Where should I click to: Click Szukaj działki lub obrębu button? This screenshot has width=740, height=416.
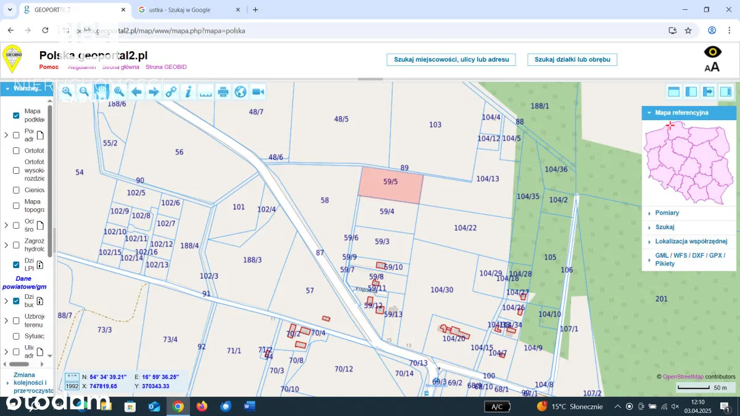pyautogui.click(x=572, y=60)
